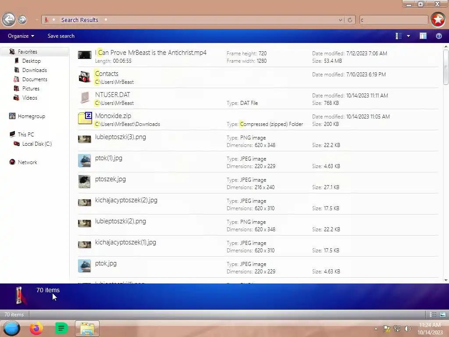Click Action Center flag tray icon
This screenshot has width=449, height=337.
[387, 329]
